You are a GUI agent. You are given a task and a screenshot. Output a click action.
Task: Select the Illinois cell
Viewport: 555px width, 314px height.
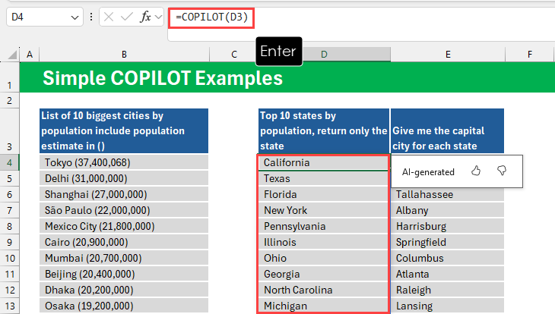(x=324, y=242)
